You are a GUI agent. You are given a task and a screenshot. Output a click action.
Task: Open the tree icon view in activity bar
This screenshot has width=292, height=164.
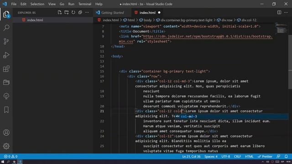pos(6,96)
